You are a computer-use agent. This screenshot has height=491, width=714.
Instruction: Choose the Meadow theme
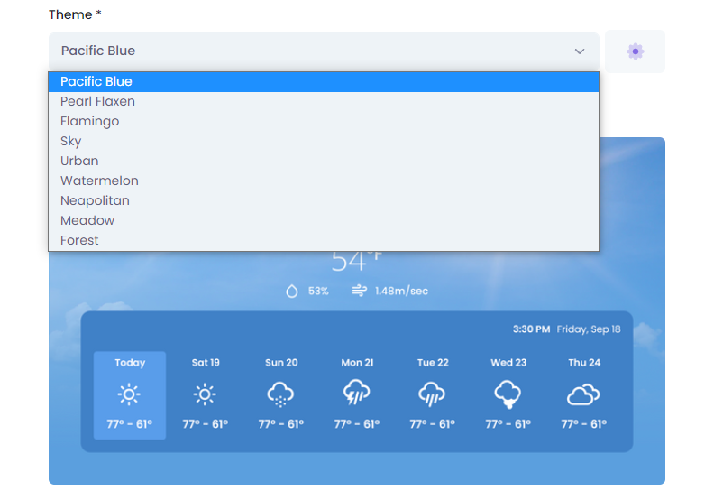point(324,220)
